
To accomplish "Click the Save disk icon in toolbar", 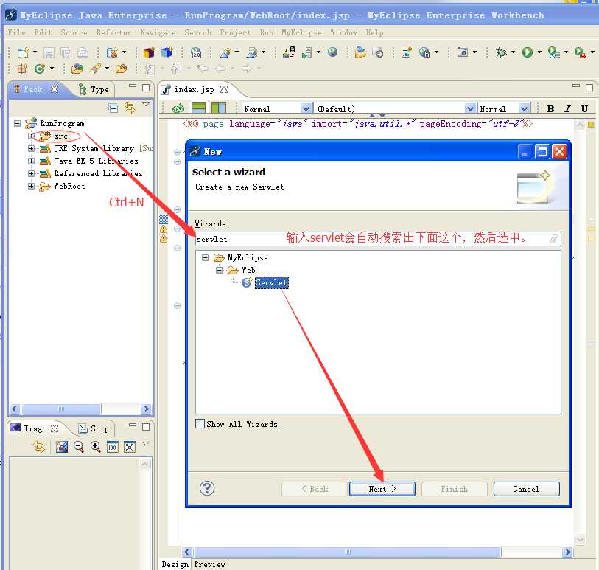I will point(49,52).
